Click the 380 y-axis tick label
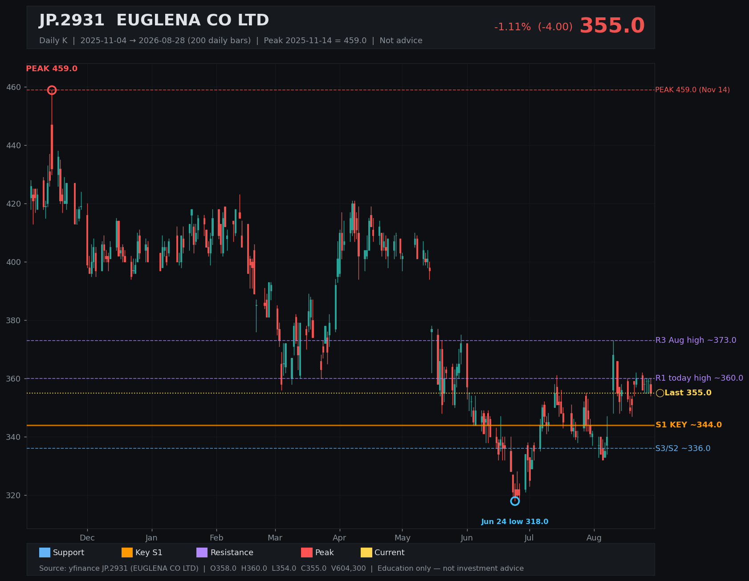This screenshot has width=749, height=581. click(14, 321)
